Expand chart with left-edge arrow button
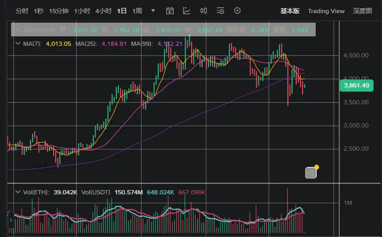 point(11,220)
